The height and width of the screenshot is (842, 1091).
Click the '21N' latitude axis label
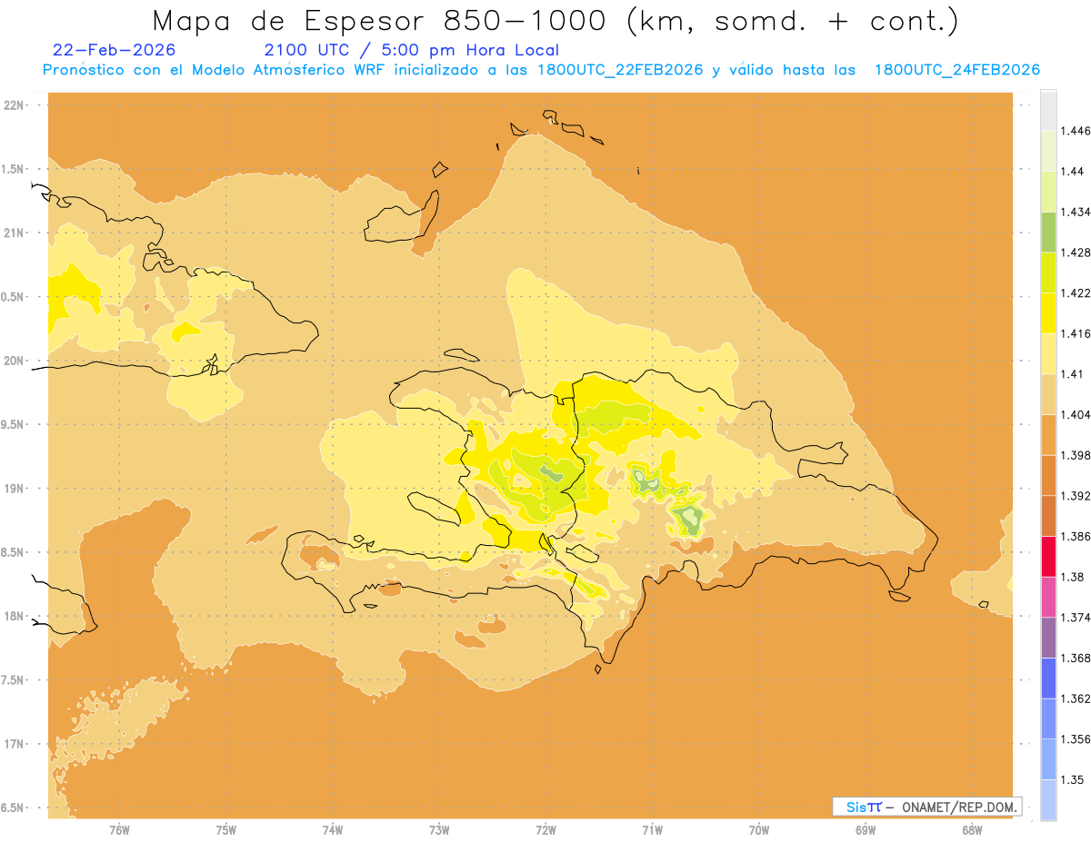15,233
